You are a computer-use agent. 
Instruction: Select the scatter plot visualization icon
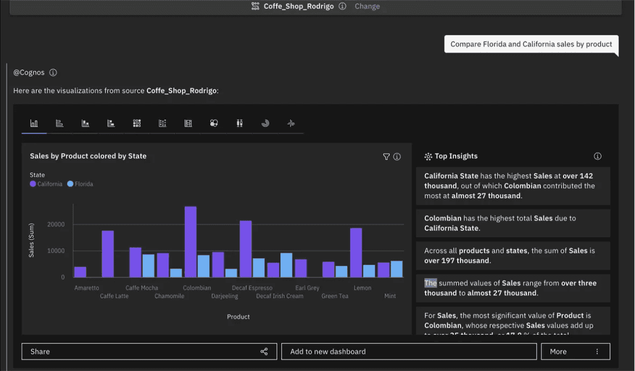(162, 123)
